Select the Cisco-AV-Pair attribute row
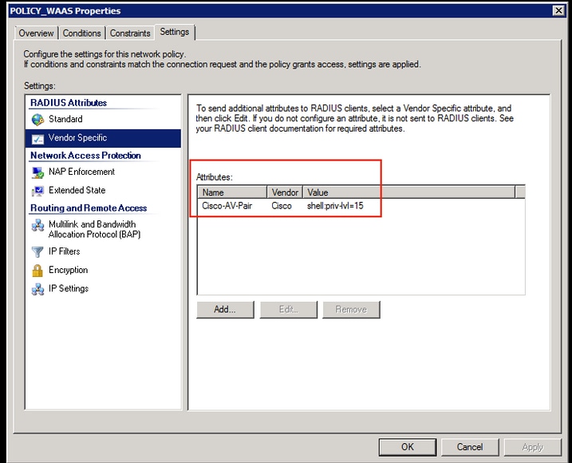 click(x=361, y=206)
